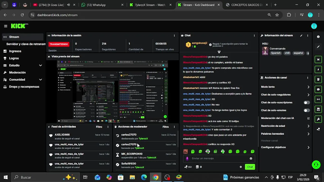Expand the Comunidad sidebar section
The image size is (324, 182).
40,80
